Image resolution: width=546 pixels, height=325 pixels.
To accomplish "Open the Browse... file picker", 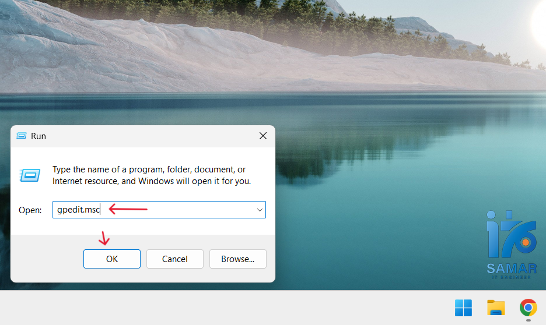I will 238,259.
